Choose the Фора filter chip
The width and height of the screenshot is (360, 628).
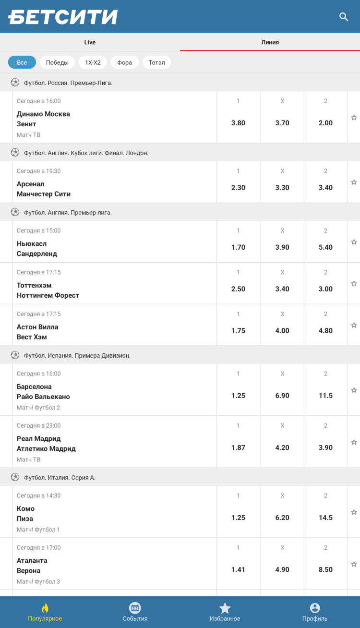[x=124, y=62]
